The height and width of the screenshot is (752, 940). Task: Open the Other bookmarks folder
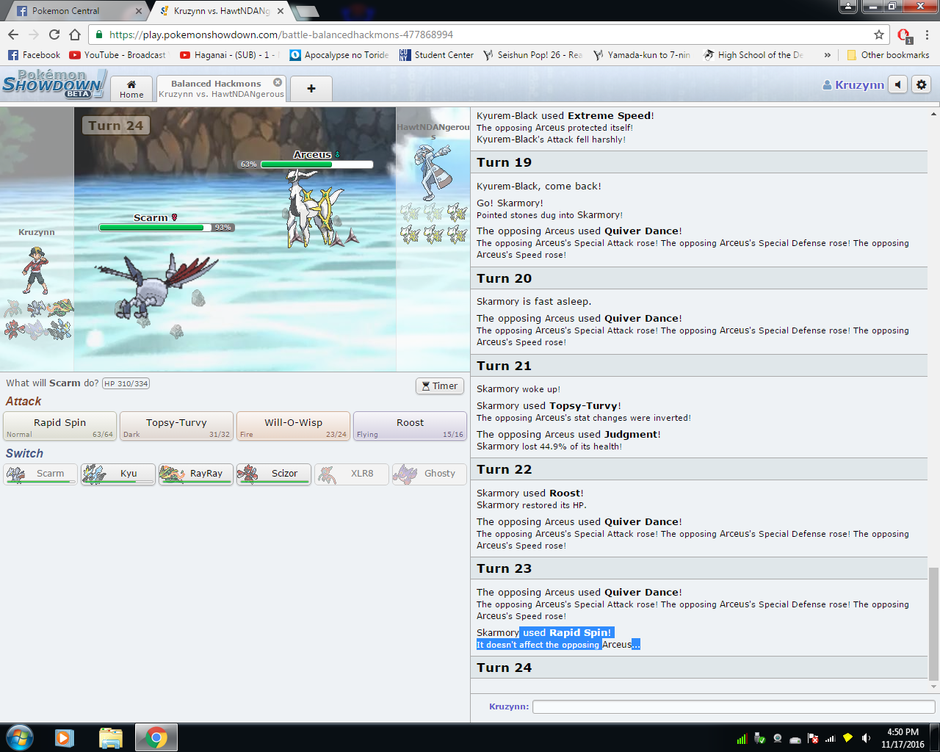pos(887,55)
